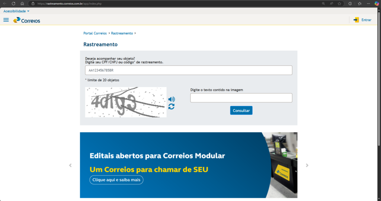Open the browser extensions icon
The image size is (381, 201).
click(350, 4)
